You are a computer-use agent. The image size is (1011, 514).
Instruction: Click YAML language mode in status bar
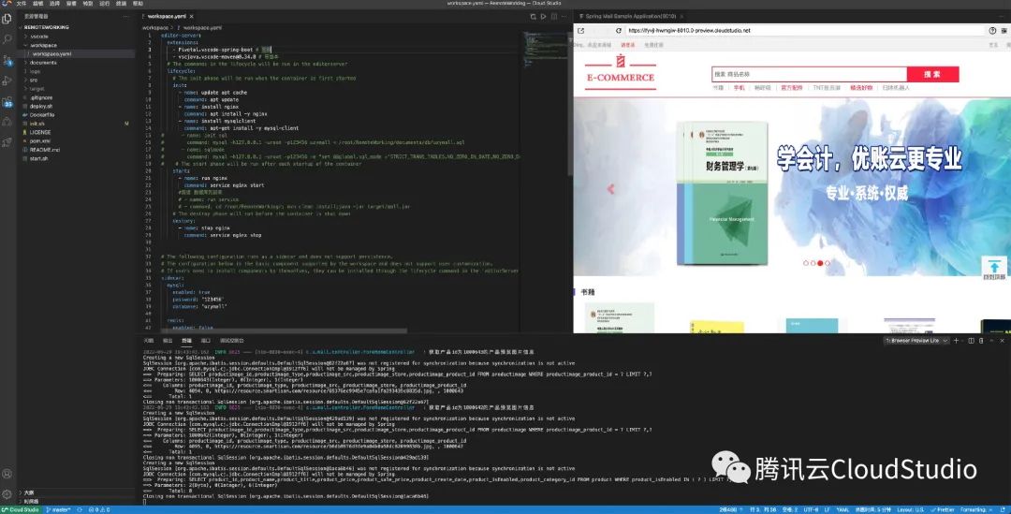[x=842, y=509]
